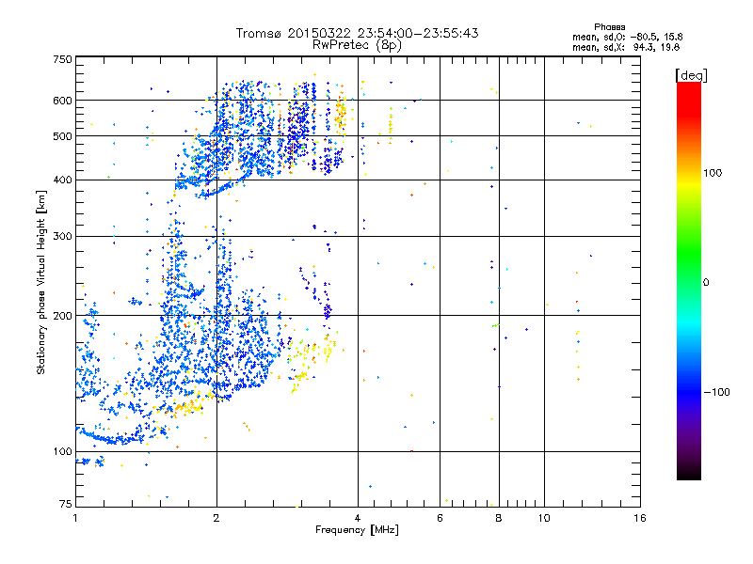Viewport: 753px width, 564px height.
Task: Click the y-axis tick label '600'
Action: coord(62,101)
